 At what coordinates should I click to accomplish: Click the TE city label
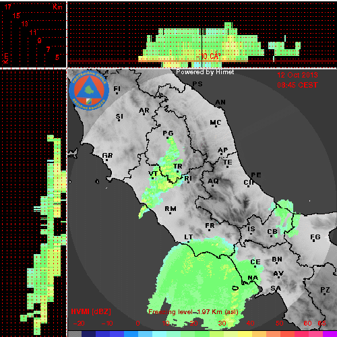(x=228, y=162)
